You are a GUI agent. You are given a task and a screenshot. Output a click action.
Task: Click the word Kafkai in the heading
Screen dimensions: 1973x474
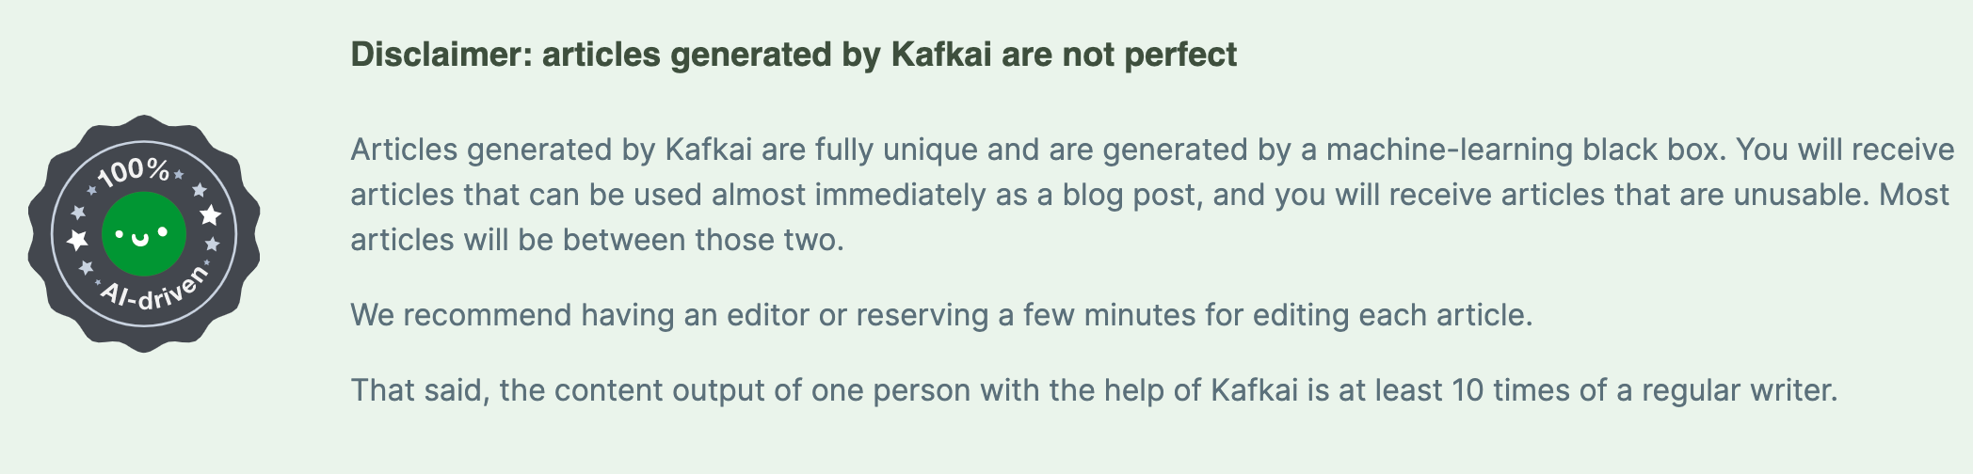pos(940,55)
